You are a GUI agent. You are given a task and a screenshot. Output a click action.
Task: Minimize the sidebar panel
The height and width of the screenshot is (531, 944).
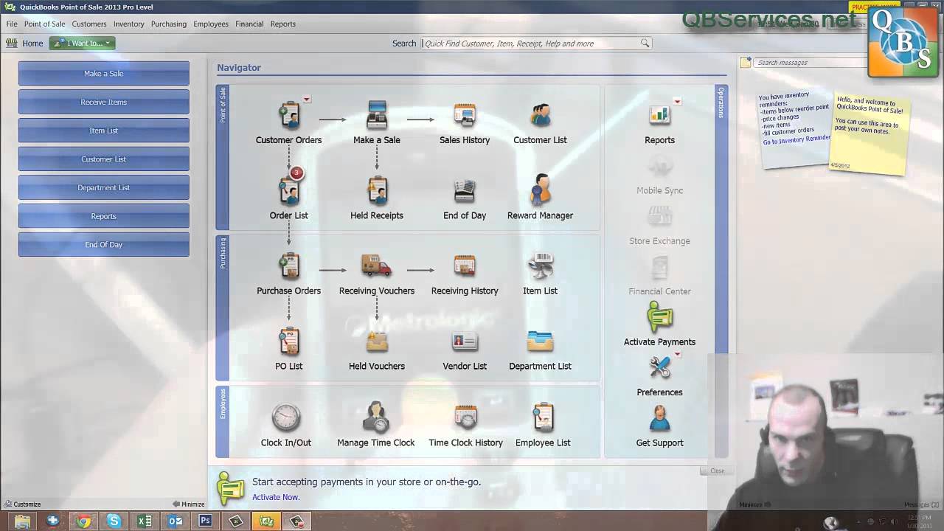tap(189, 504)
